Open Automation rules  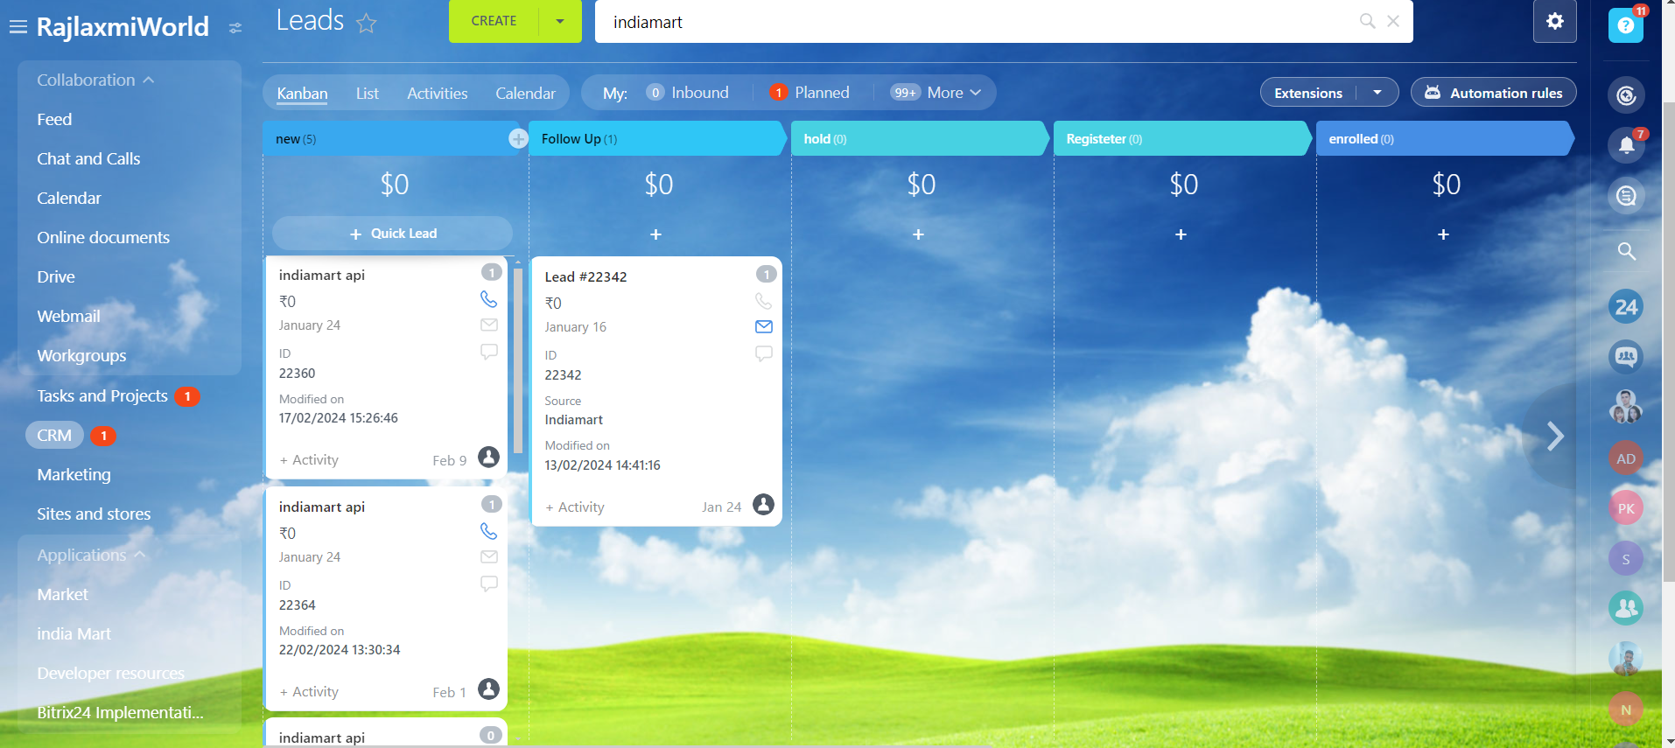[x=1493, y=93]
